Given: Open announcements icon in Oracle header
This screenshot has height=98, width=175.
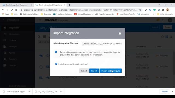Looking at the screenshot, I should (158, 20).
